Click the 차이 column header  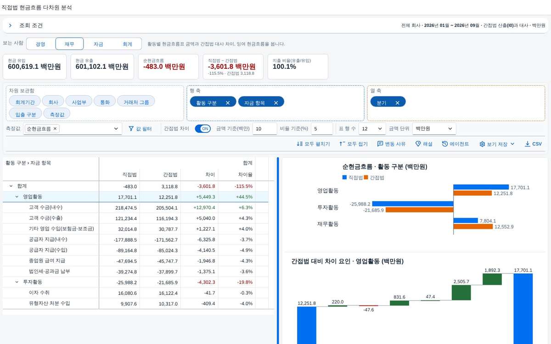pyautogui.click(x=200, y=175)
